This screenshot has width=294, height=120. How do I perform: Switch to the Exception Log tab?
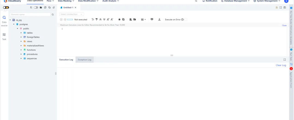(x=84, y=60)
